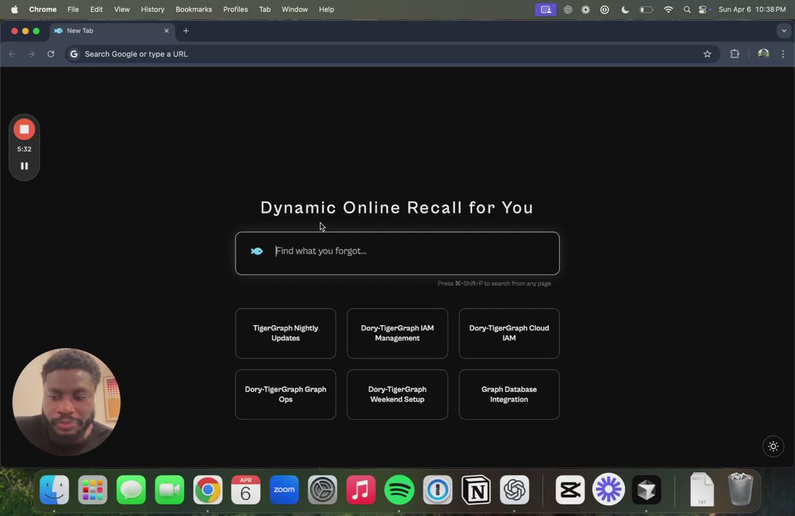795x516 pixels.
Task: Open Spotify from the Dock
Action: pyautogui.click(x=399, y=489)
